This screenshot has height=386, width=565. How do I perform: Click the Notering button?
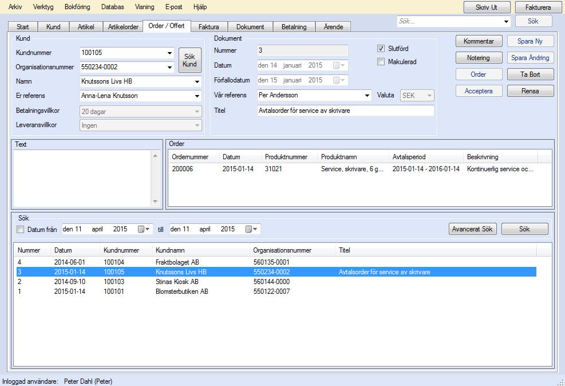click(479, 58)
